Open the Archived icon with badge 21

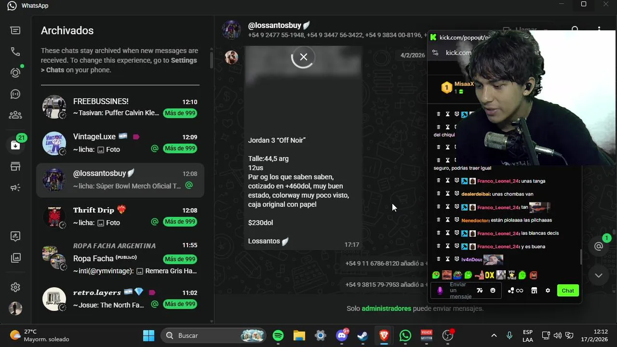coord(15,145)
